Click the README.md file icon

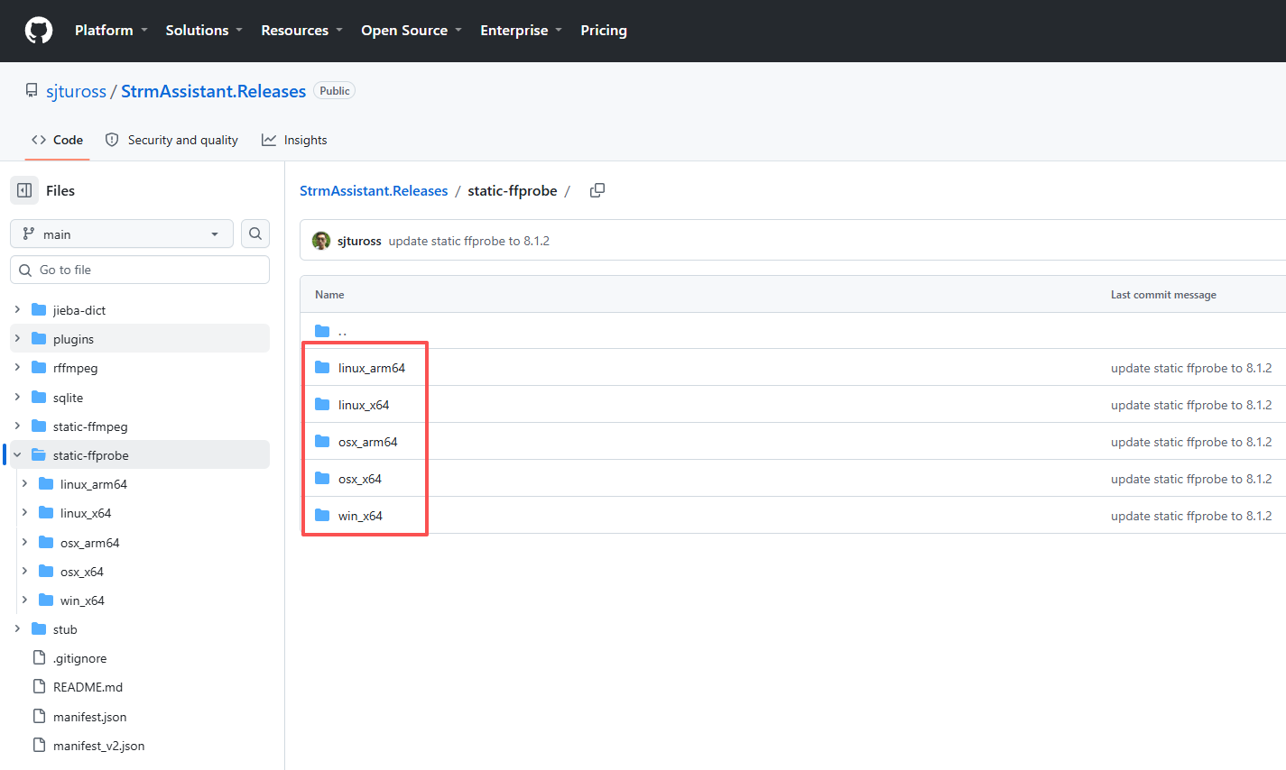click(39, 687)
